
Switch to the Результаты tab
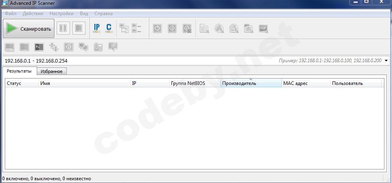pyautogui.click(x=19, y=71)
